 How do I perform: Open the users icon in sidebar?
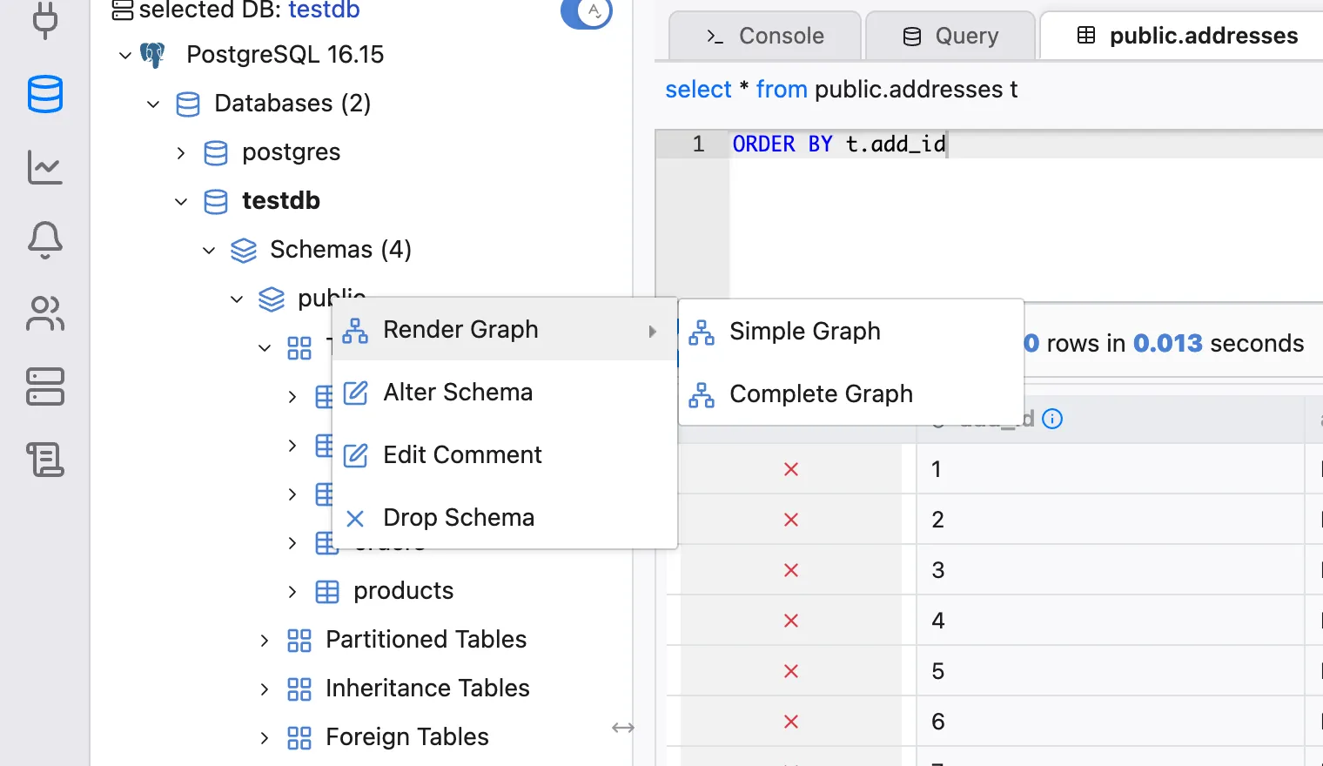tap(45, 313)
